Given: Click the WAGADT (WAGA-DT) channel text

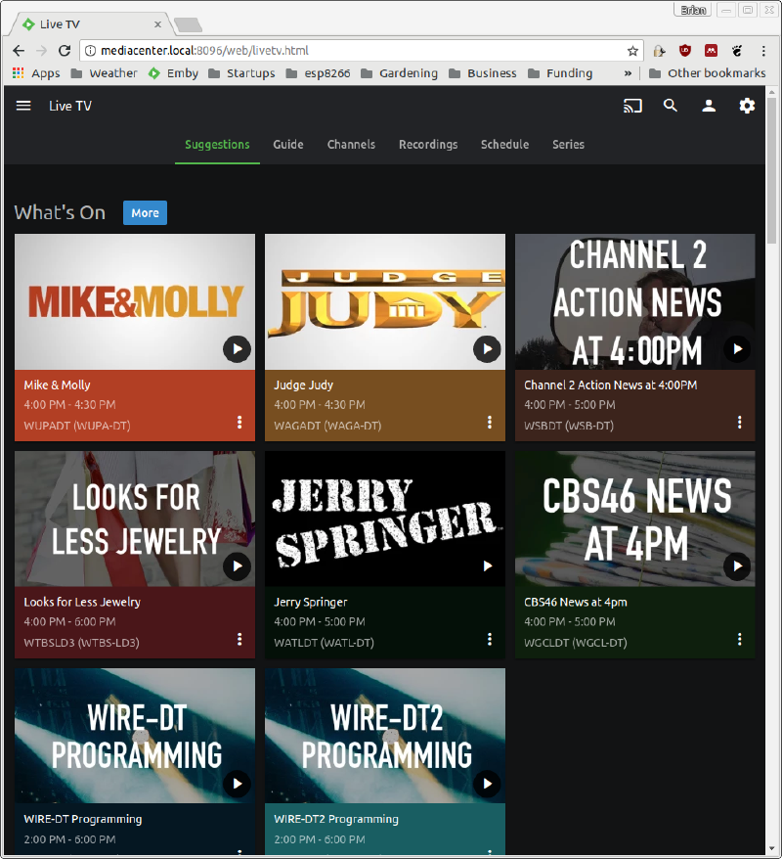Looking at the screenshot, I should click(x=327, y=426).
